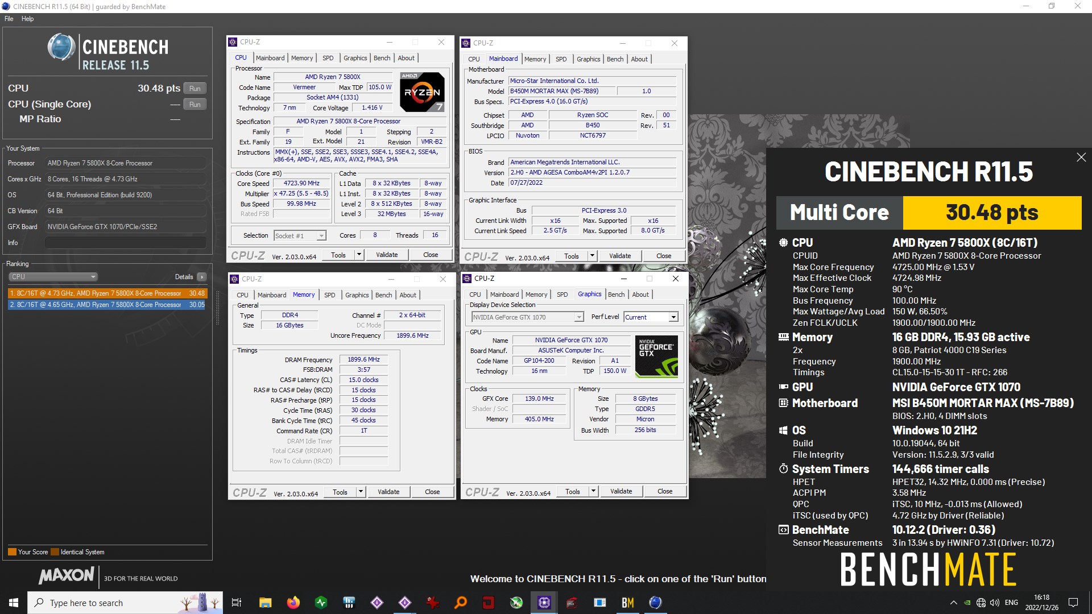This screenshot has height=614, width=1092.
Task: Open the blue window taskbar icon
Action: click(x=599, y=603)
